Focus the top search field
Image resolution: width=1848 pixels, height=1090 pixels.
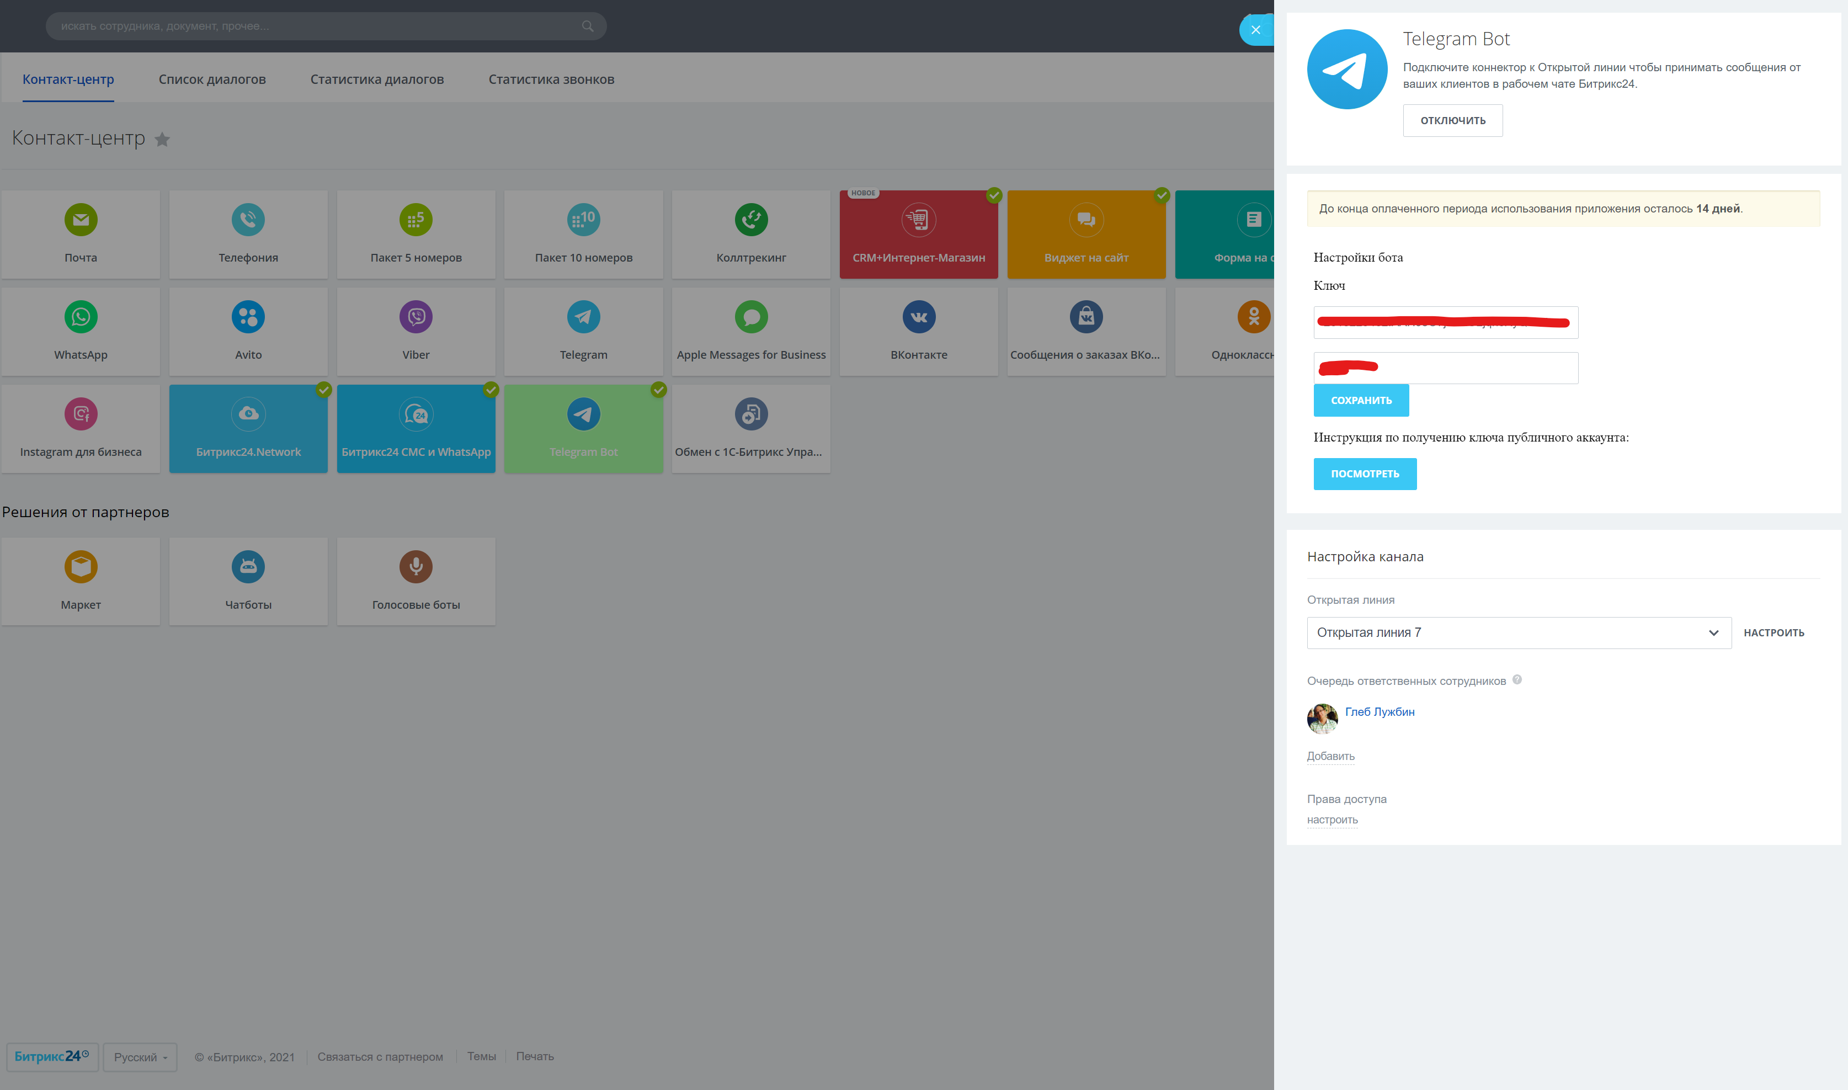[325, 26]
